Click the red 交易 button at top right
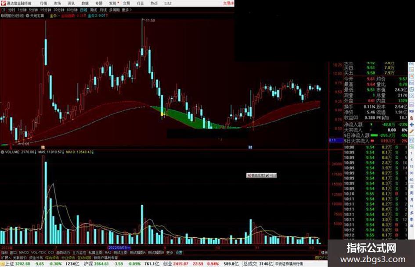The image size is (415, 267). (x=228, y=4)
